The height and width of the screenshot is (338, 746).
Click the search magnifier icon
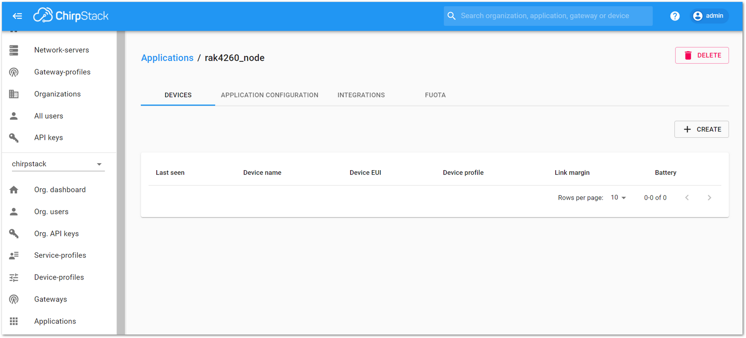pos(451,16)
